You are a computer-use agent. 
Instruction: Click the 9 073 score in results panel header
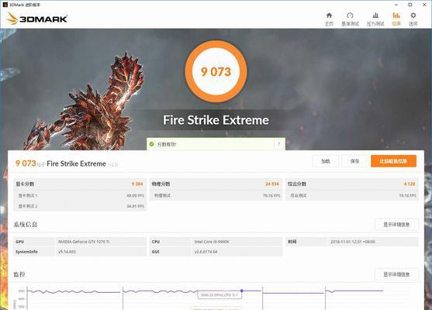click(x=26, y=164)
